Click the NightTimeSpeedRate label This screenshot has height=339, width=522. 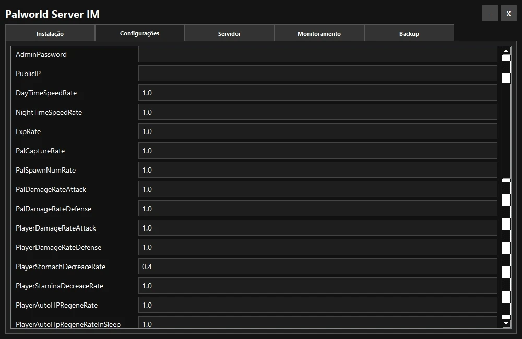(x=49, y=112)
